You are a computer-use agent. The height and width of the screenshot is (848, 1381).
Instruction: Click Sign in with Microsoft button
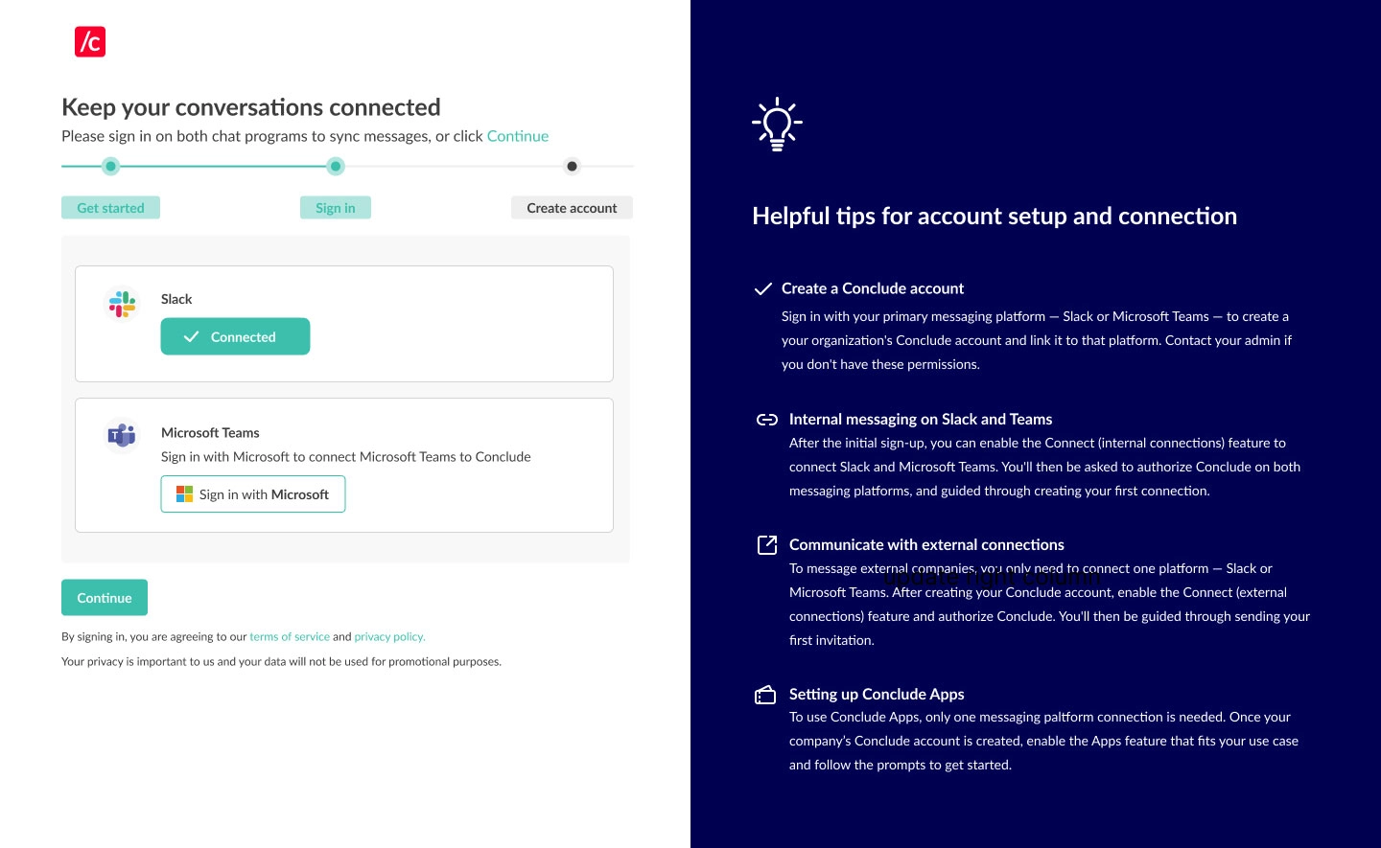(x=253, y=494)
